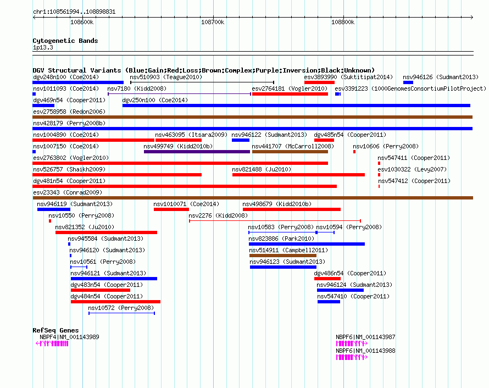Select dgv481n54 (Cooper2011) label
The image size is (489, 388).
(69, 181)
